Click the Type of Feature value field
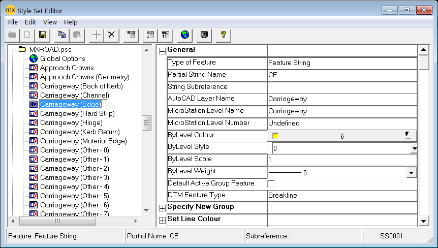The height and width of the screenshot is (248, 438). [x=342, y=63]
